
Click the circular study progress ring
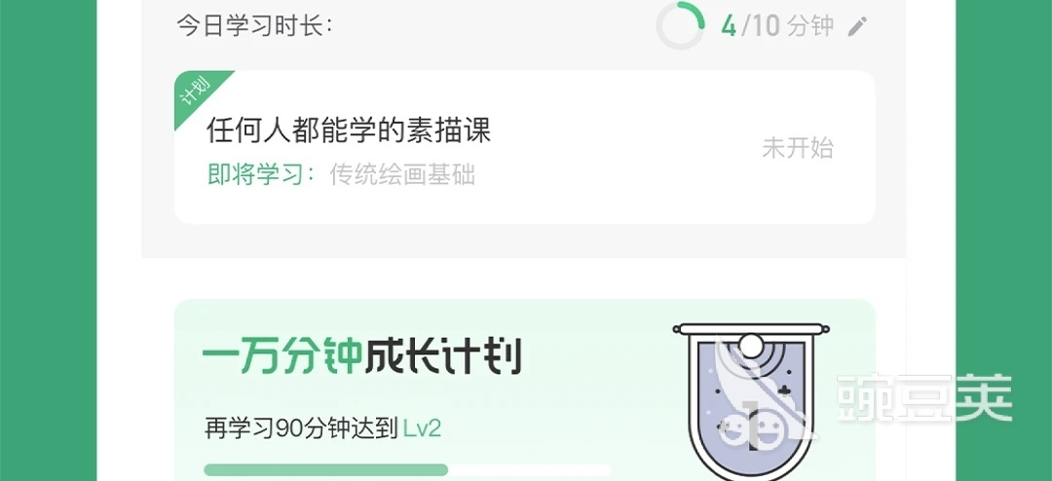pyautogui.click(x=680, y=25)
